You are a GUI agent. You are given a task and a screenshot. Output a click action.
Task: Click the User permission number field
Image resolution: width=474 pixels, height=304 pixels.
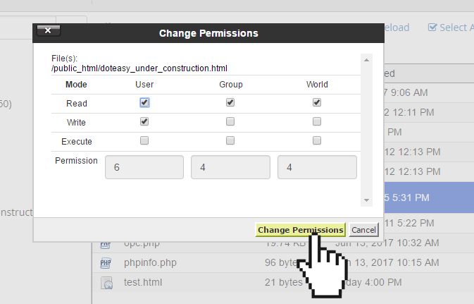coord(144,167)
